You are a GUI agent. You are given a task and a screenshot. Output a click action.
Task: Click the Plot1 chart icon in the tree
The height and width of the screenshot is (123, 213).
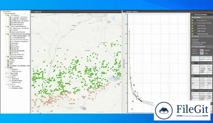(x=8, y=64)
